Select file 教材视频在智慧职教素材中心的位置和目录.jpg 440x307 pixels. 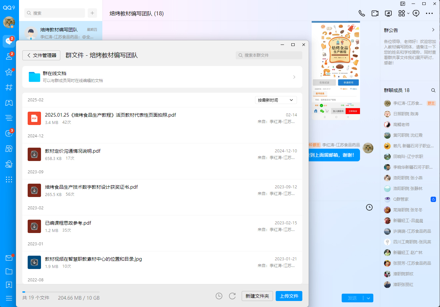162,262
